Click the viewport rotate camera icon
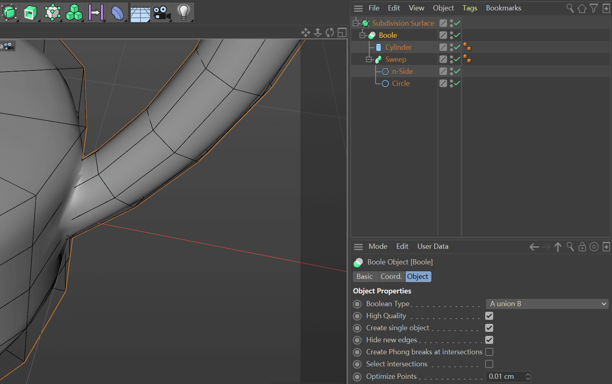 coord(330,33)
